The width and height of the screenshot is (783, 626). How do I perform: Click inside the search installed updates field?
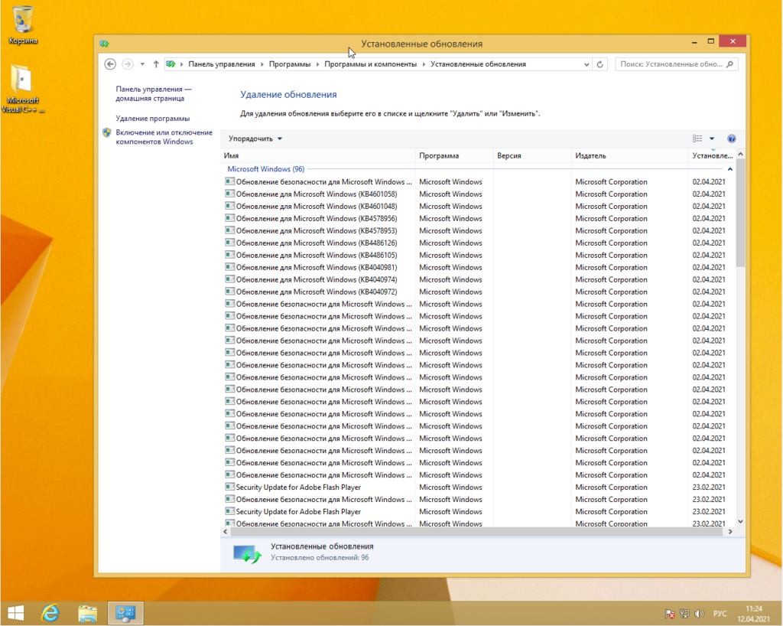point(671,64)
